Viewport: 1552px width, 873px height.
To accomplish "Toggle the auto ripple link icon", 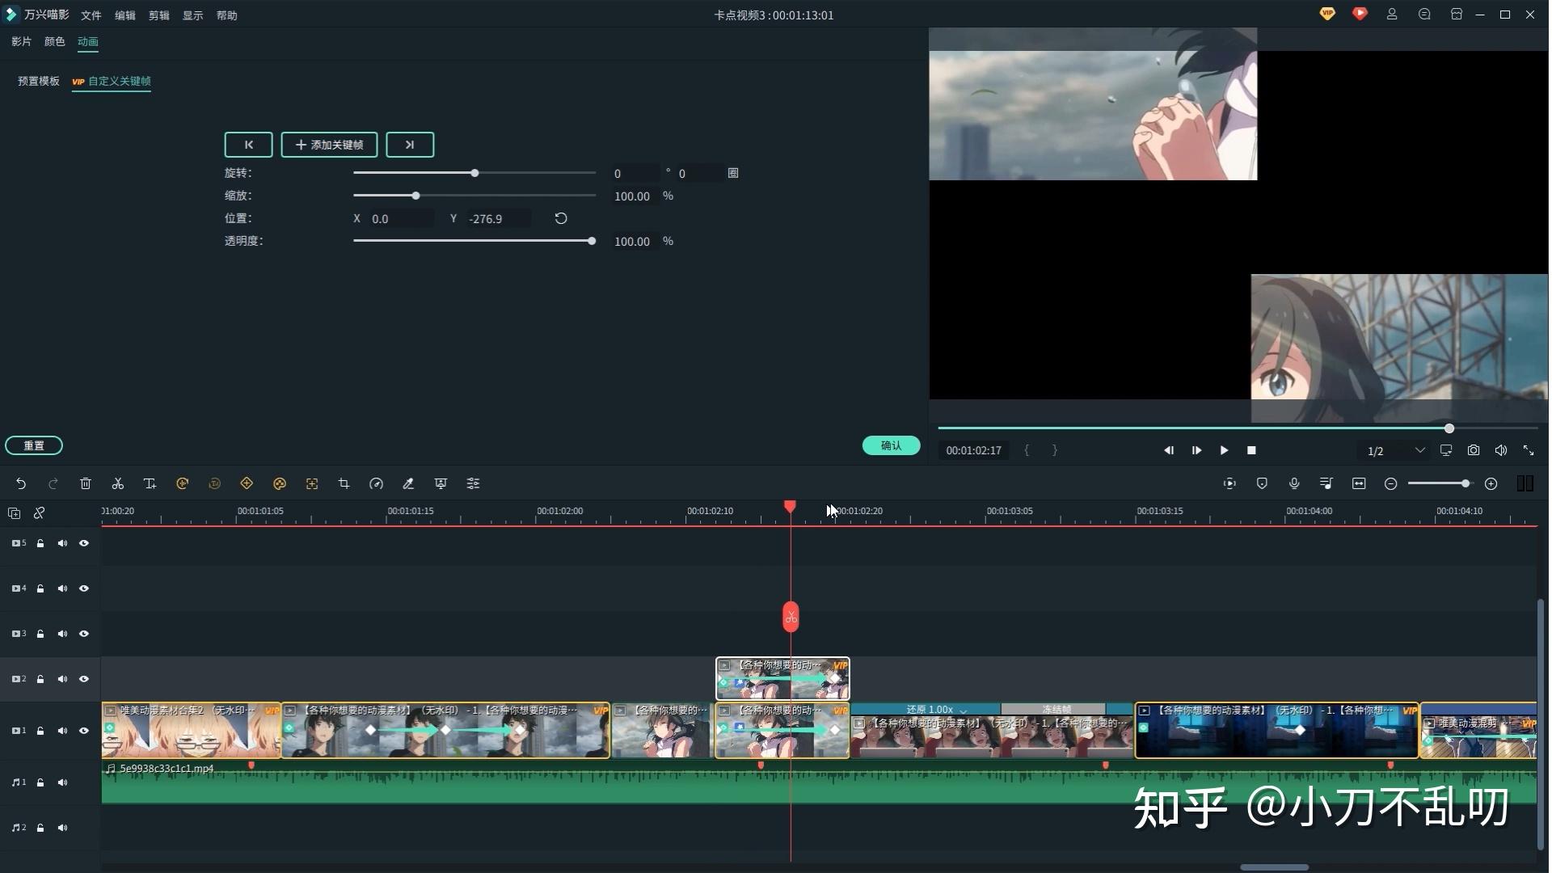I will (x=39, y=513).
